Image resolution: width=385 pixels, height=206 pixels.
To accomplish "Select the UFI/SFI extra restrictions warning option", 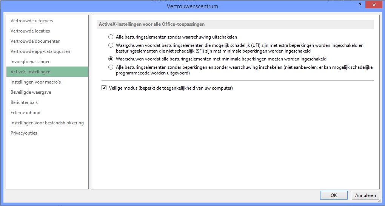I will point(111,45).
